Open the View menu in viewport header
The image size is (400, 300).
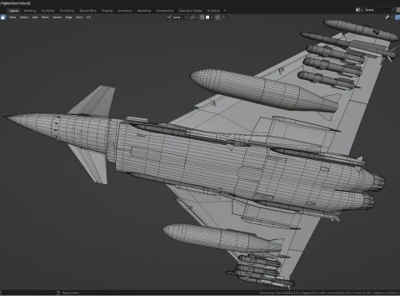12,17
